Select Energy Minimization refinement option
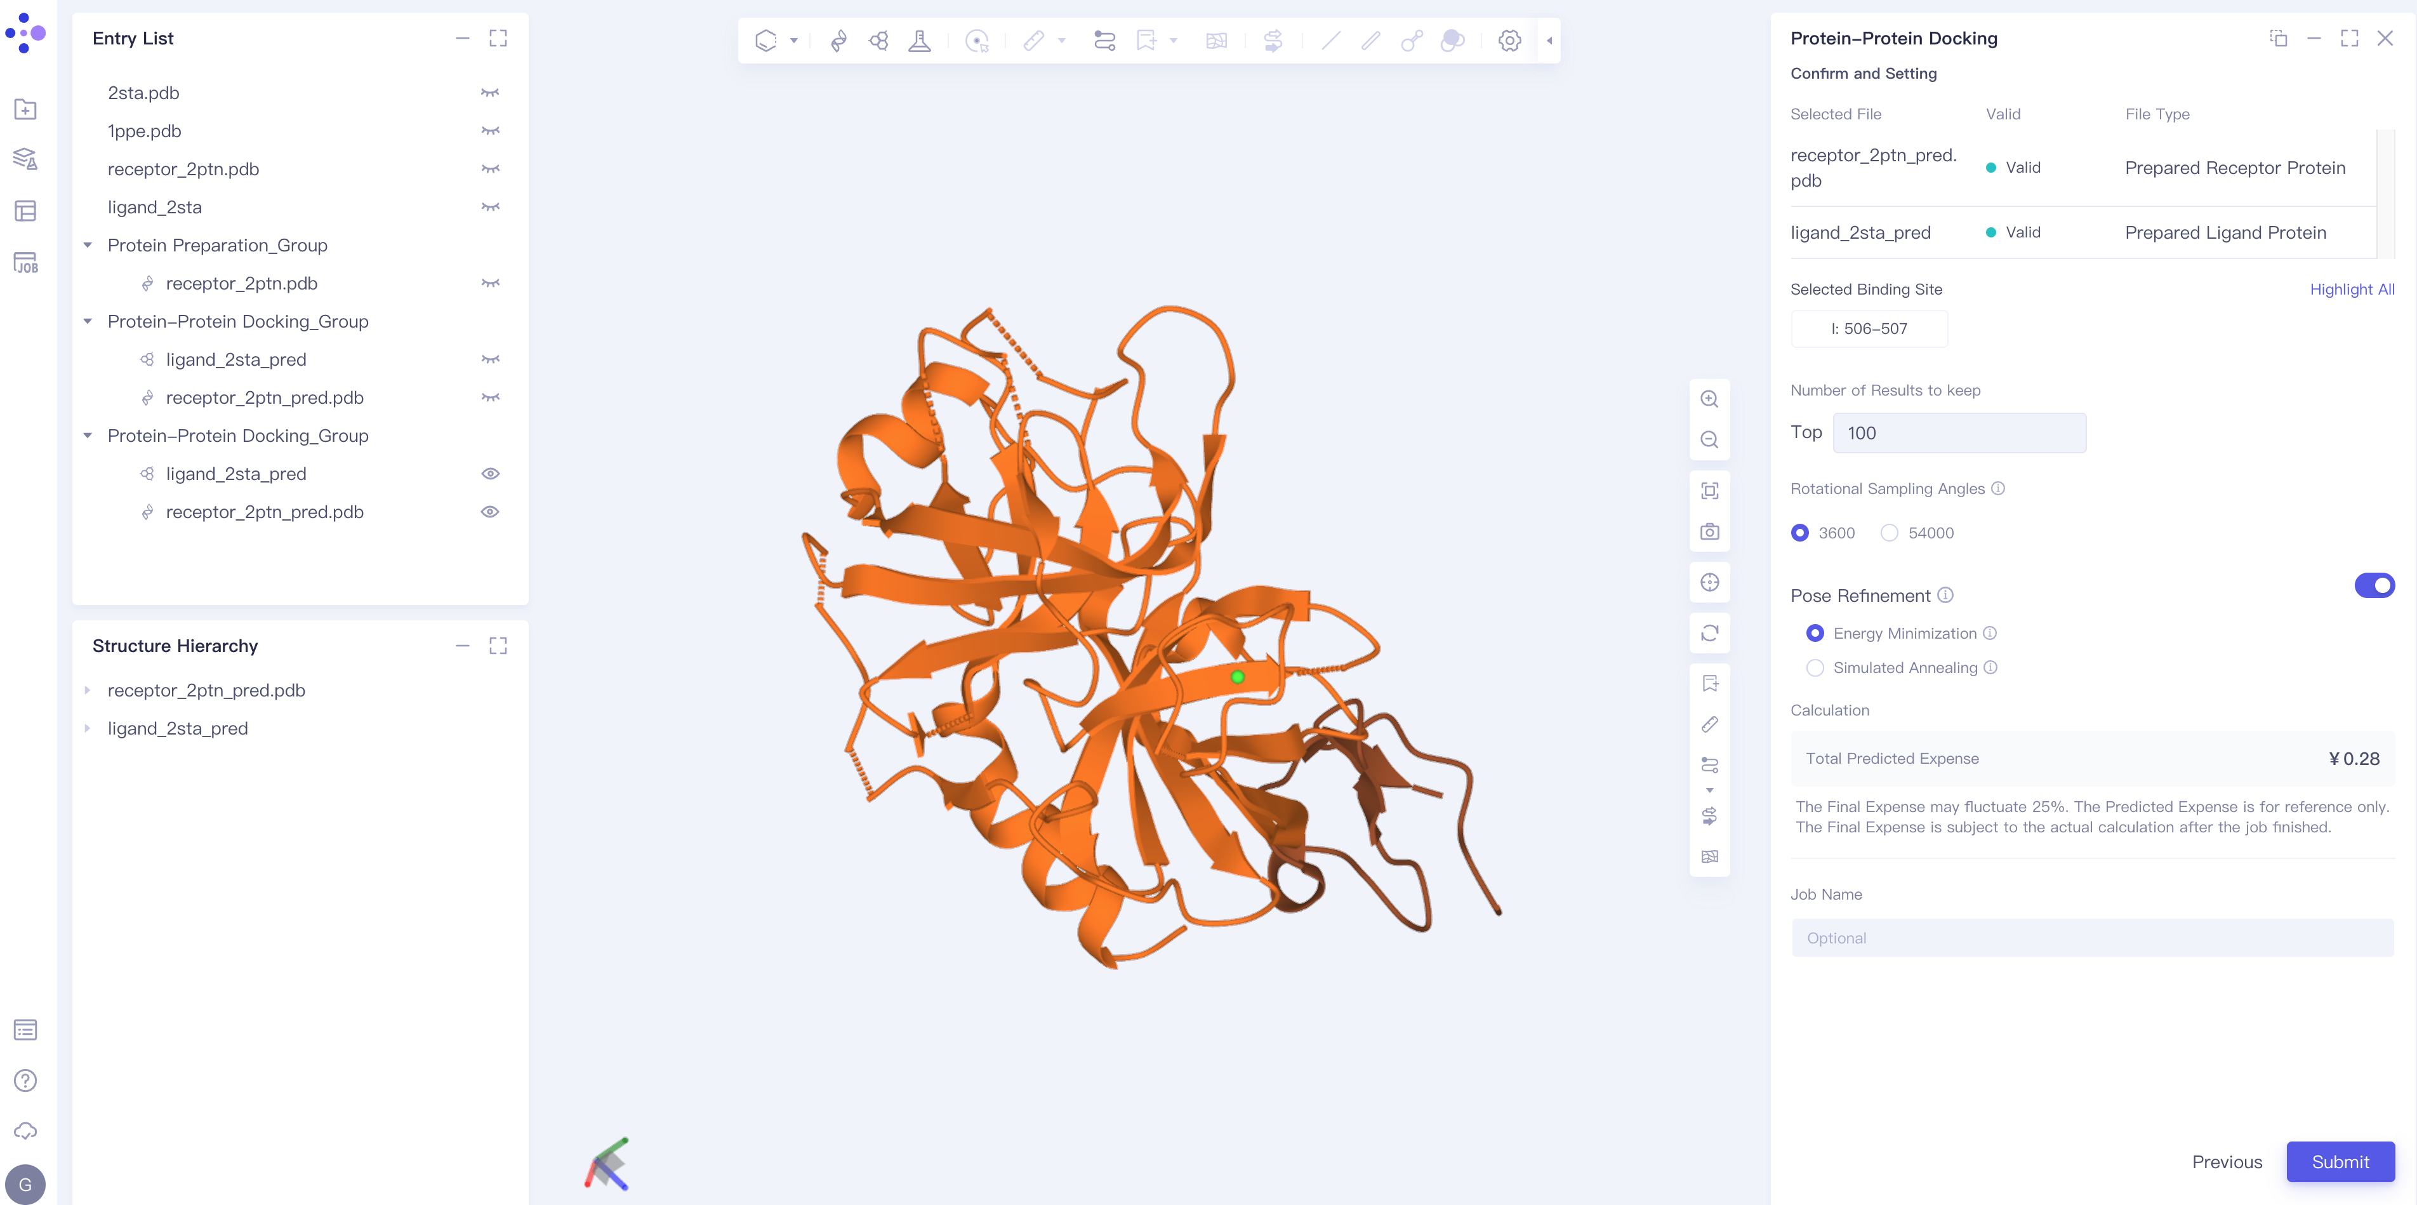This screenshot has height=1205, width=2417. [x=1815, y=634]
